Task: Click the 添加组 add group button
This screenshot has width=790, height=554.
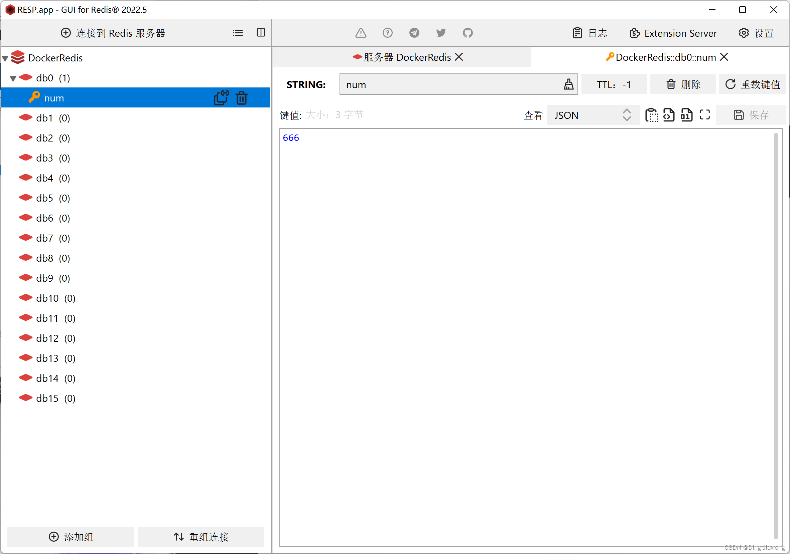Action: coord(71,536)
